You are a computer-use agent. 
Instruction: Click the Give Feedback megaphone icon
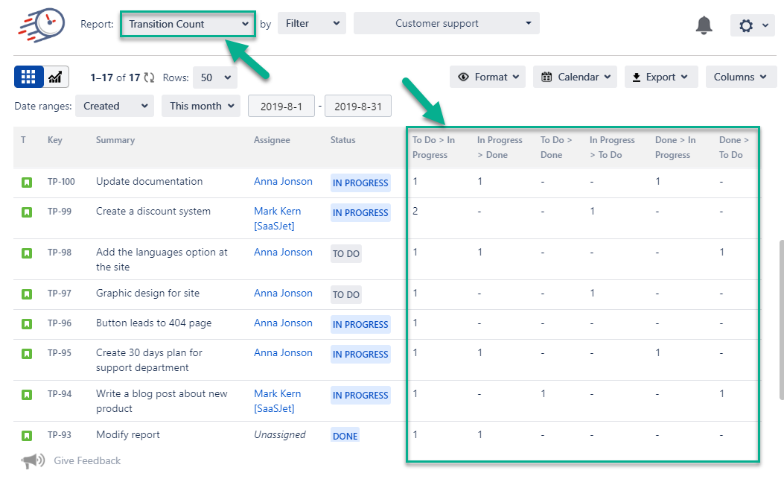(x=31, y=460)
